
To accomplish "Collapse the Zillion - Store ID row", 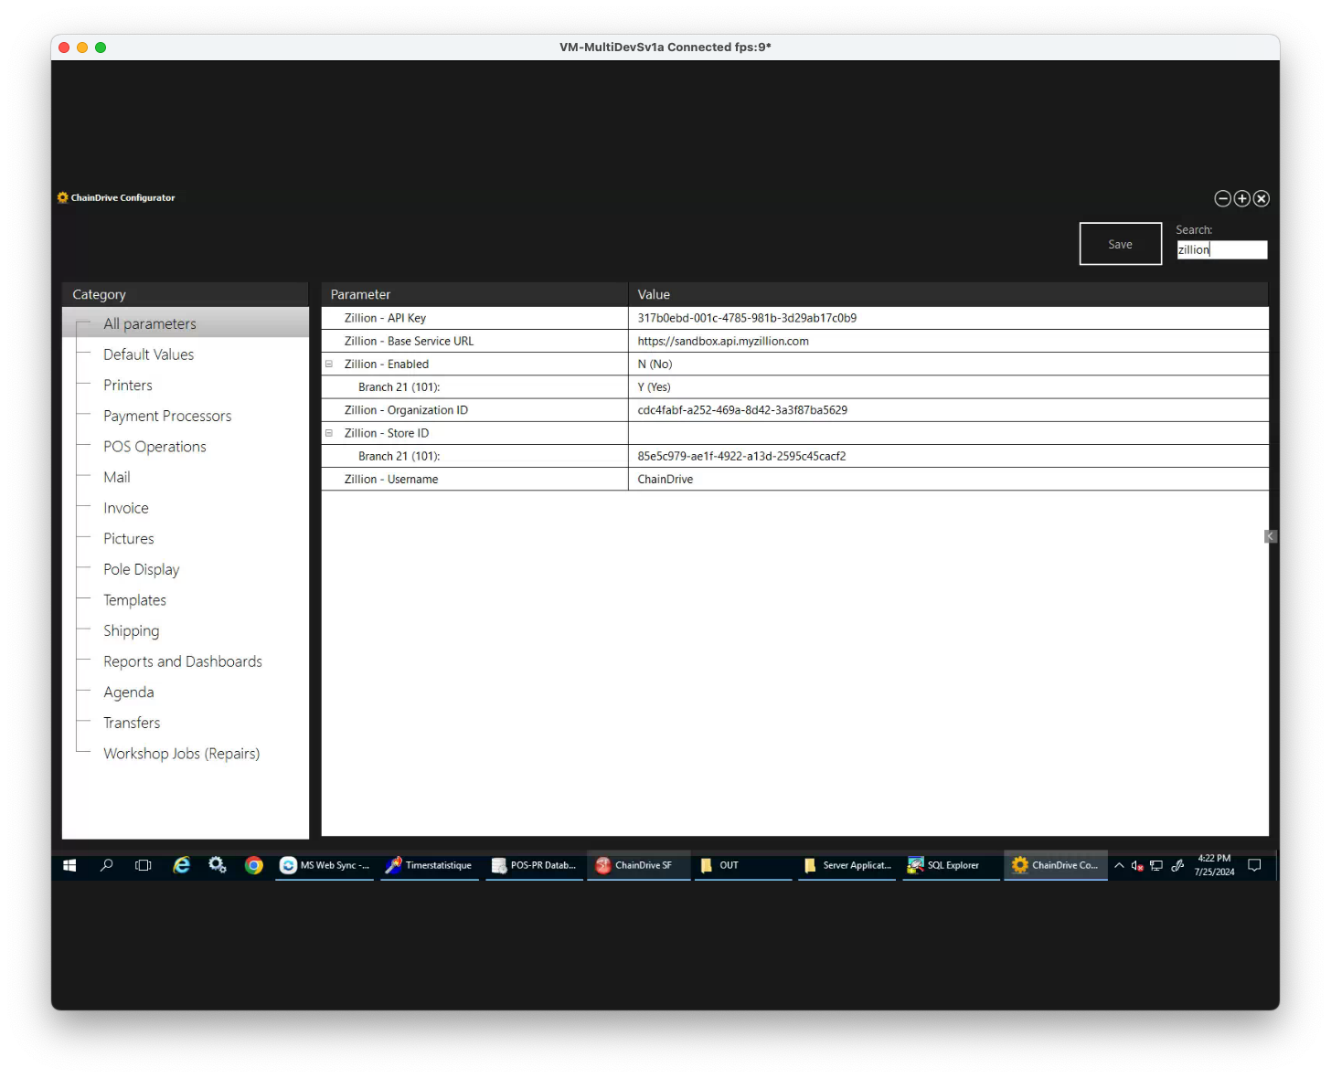I will click(x=329, y=433).
